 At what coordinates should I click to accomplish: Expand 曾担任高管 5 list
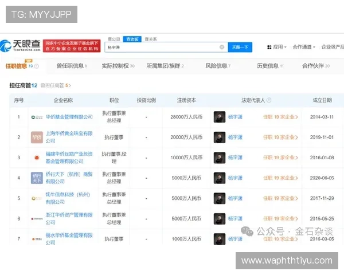(x=56, y=85)
